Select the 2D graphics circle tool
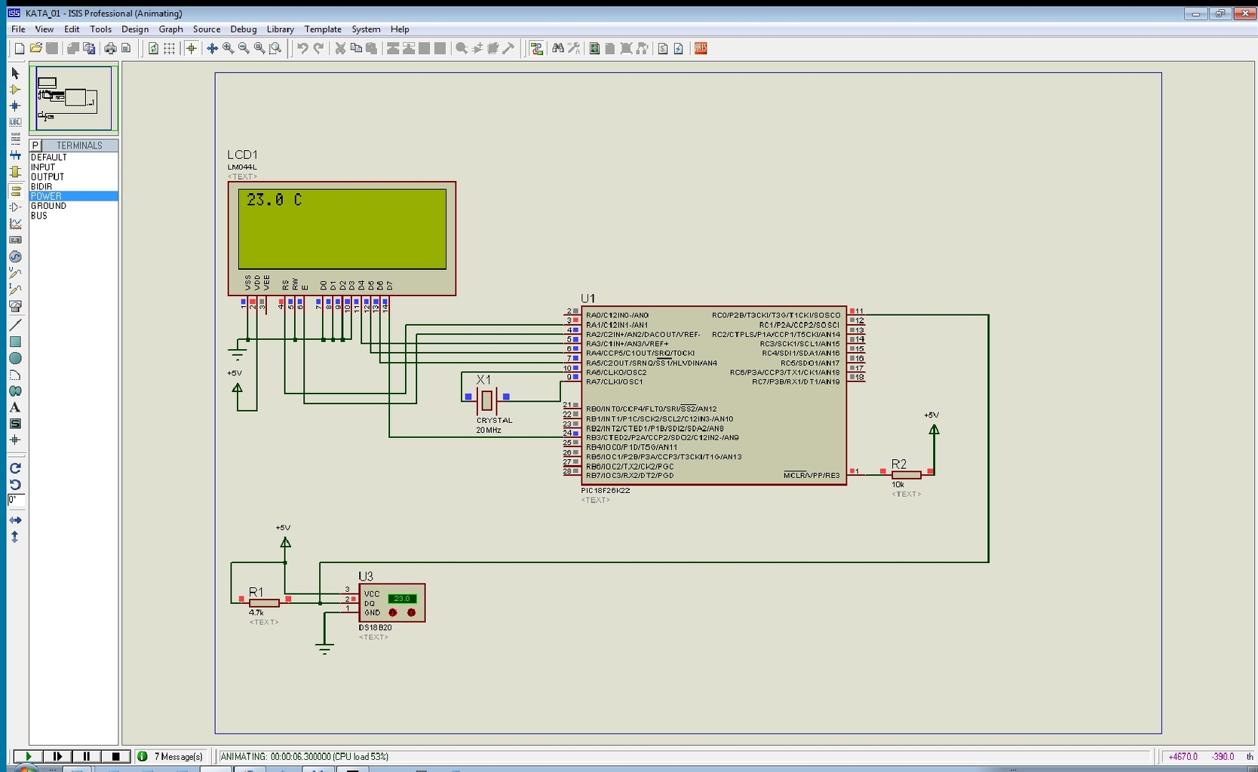The width and height of the screenshot is (1258, 772). coord(14,358)
